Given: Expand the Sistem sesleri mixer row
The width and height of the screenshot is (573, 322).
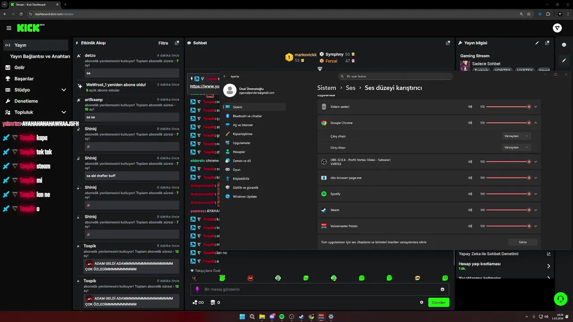Looking at the screenshot, I should click(535, 107).
